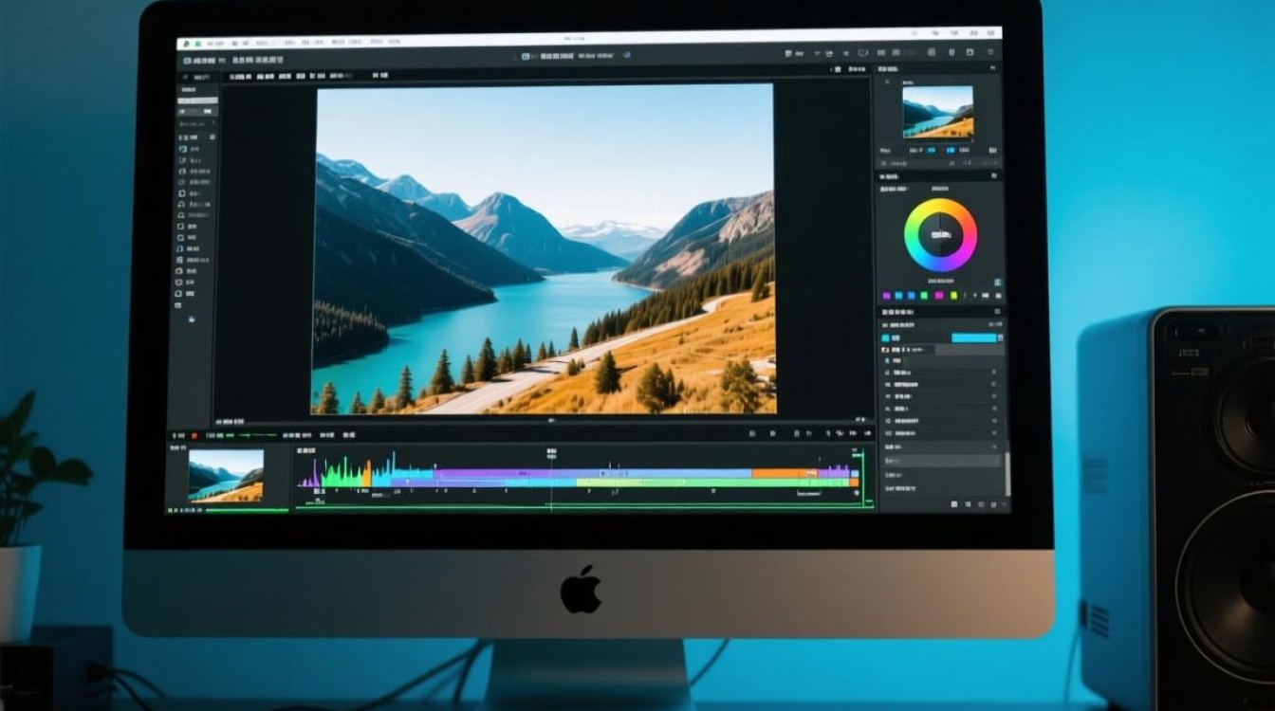Click the last icon at the properties panel bottom

click(995, 504)
